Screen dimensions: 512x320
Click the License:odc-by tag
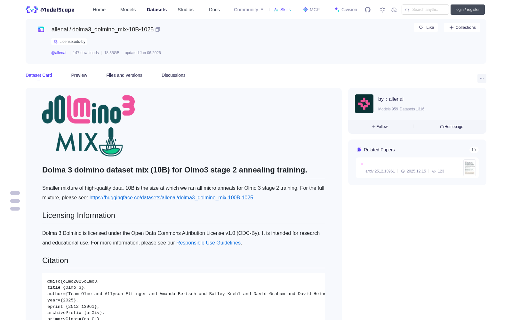(x=69, y=42)
